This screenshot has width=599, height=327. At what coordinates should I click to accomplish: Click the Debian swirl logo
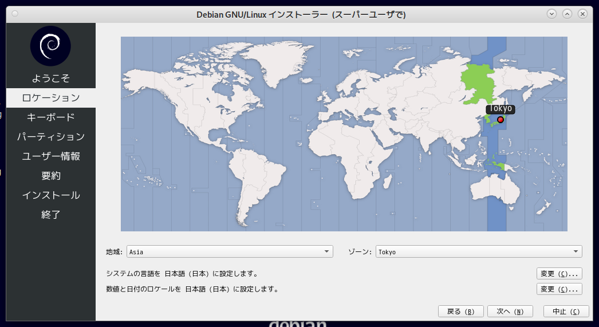pyautogui.click(x=50, y=46)
